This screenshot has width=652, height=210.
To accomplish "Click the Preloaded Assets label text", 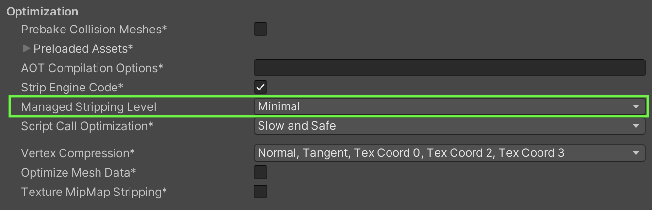I will click(x=83, y=49).
